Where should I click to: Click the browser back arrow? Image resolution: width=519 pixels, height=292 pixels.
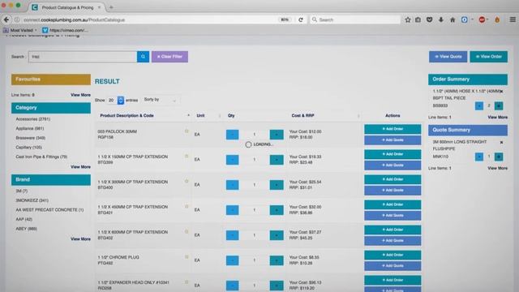pos(6,19)
